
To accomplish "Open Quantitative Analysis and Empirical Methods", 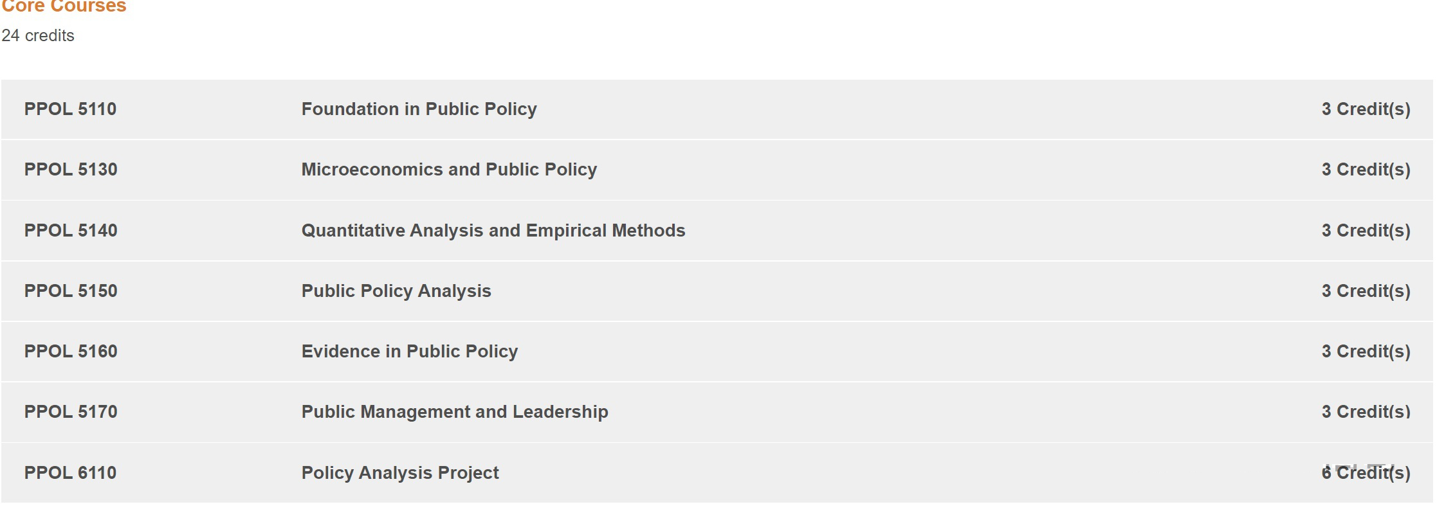I will (x=493, y=231).
